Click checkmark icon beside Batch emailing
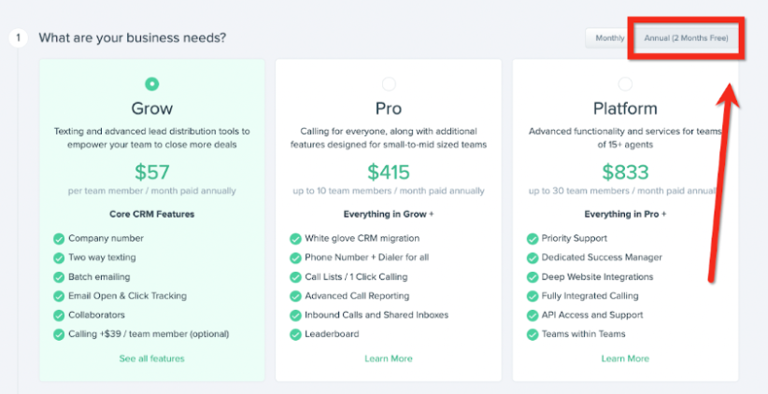768x394 pixels. pyautogui.click(x=59, y=276)
